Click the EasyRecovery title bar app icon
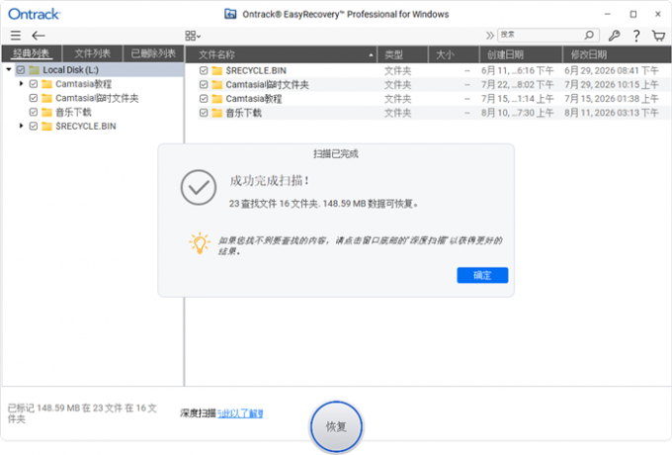Image resolution: width=672 pixels, height=455 pixels. [x=230, y=14]
